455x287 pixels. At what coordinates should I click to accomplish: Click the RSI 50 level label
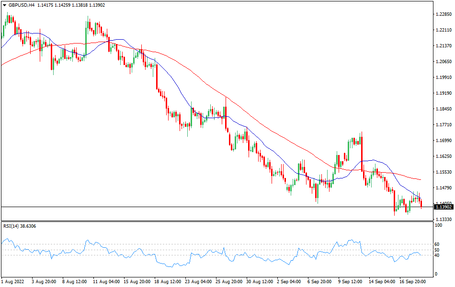coord(436,250)
